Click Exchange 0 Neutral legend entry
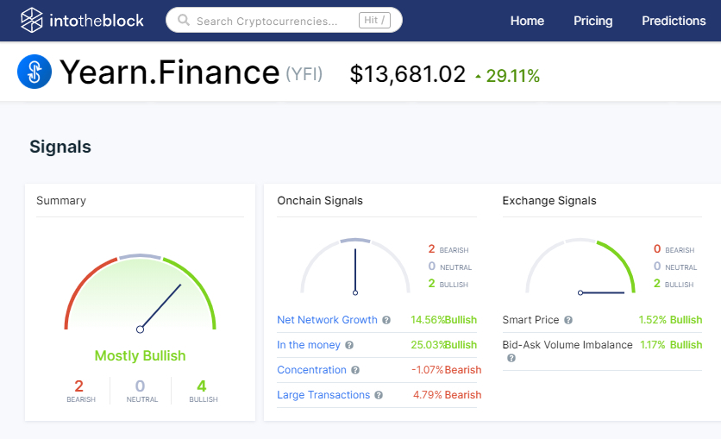The width and height of the screenshot is (721, 439). (x=675, y=267)
